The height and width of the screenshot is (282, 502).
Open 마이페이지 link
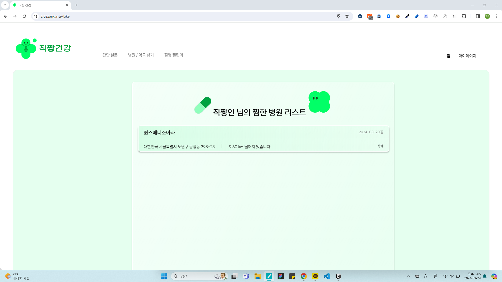coord(467,56)
